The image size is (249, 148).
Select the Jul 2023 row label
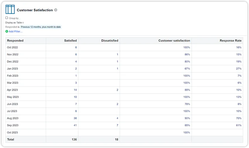click(12, 111)
